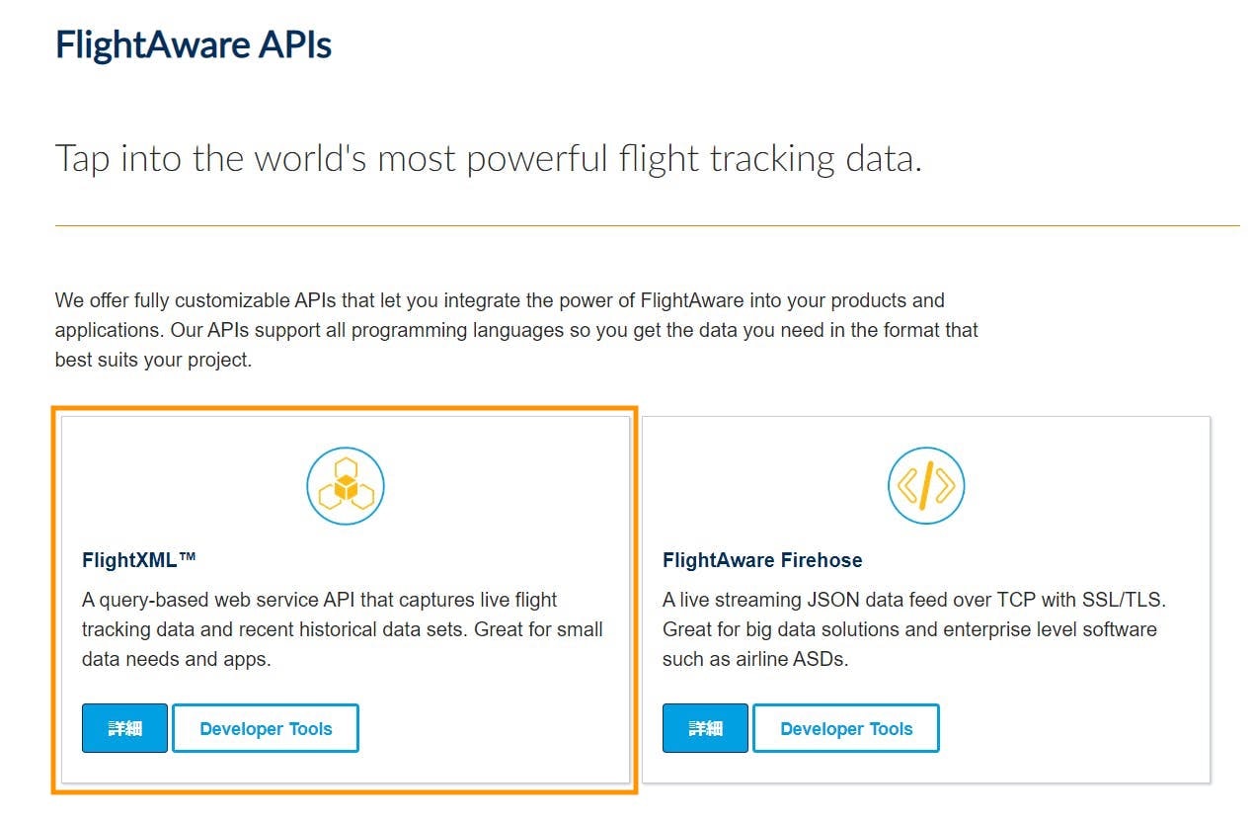Open FlightAware Firehose Developer Tools
The height and width of the screenshot is (822, 1253).
pyautogui.click(x=846, y=728)
